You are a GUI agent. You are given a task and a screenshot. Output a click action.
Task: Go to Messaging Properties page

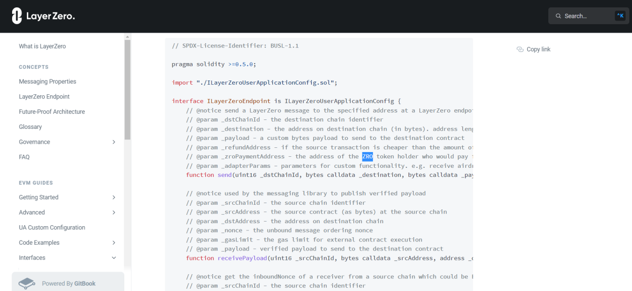tap(47, 82)
